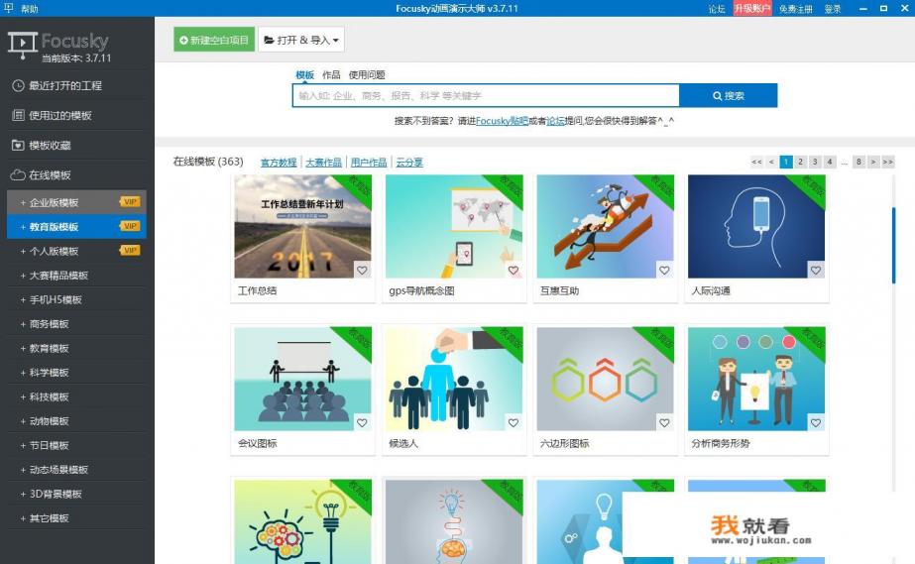Jump to first page with << button

coord(756,162)
